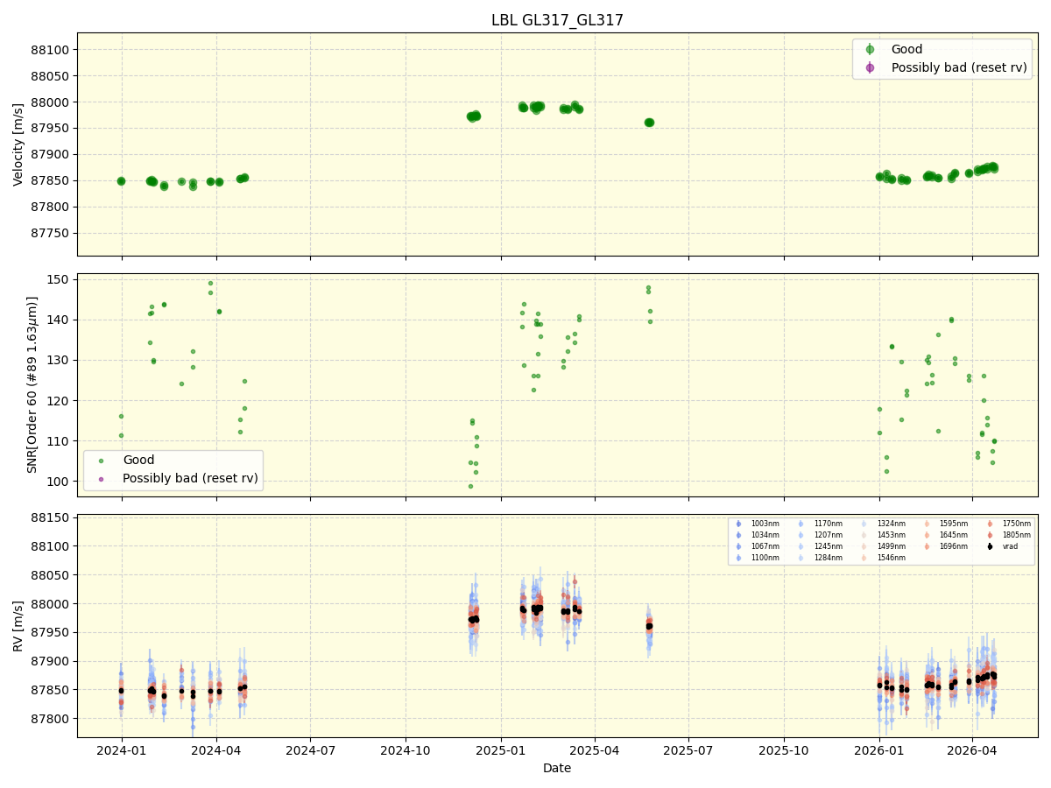Click the green Good marker in the Velocity panel legend
The image size is (1051, 788).
coord(870,50)
